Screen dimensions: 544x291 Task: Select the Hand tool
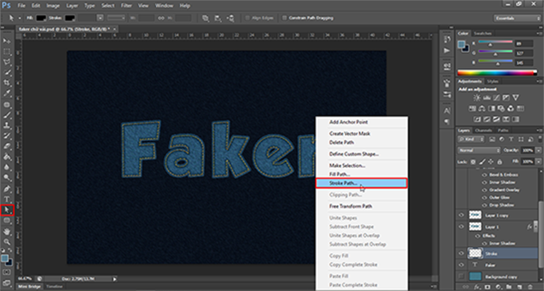coord(7,231)
